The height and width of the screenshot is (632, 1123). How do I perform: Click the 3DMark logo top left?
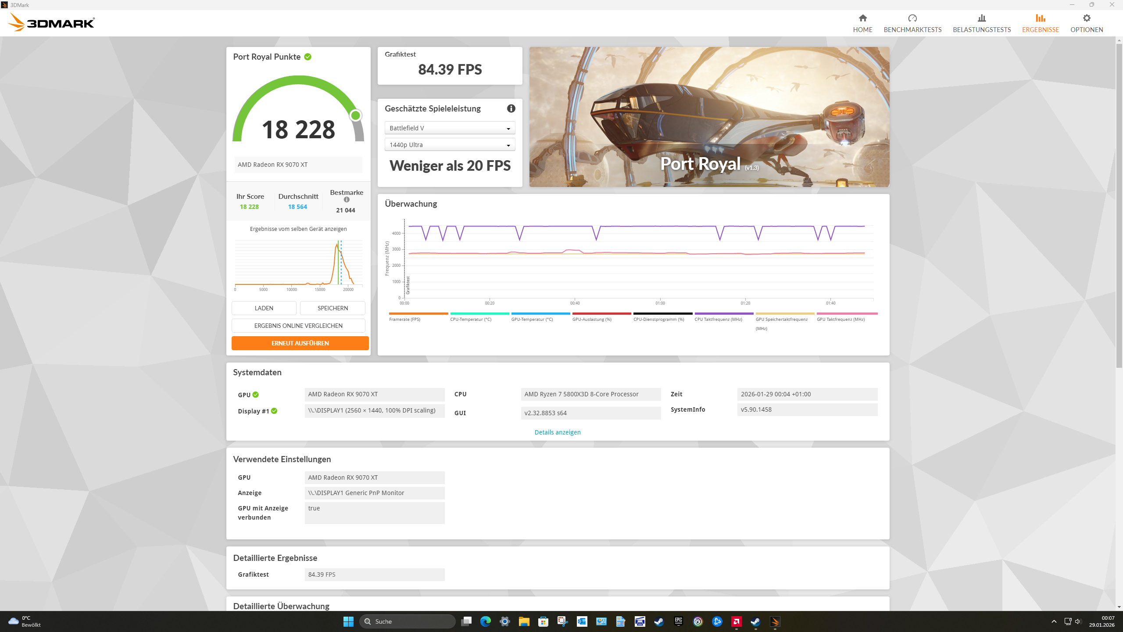click(x=51, y=22)
